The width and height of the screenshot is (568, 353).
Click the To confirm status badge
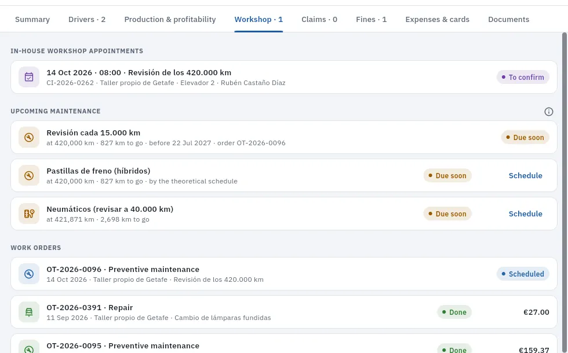[523, 77]
